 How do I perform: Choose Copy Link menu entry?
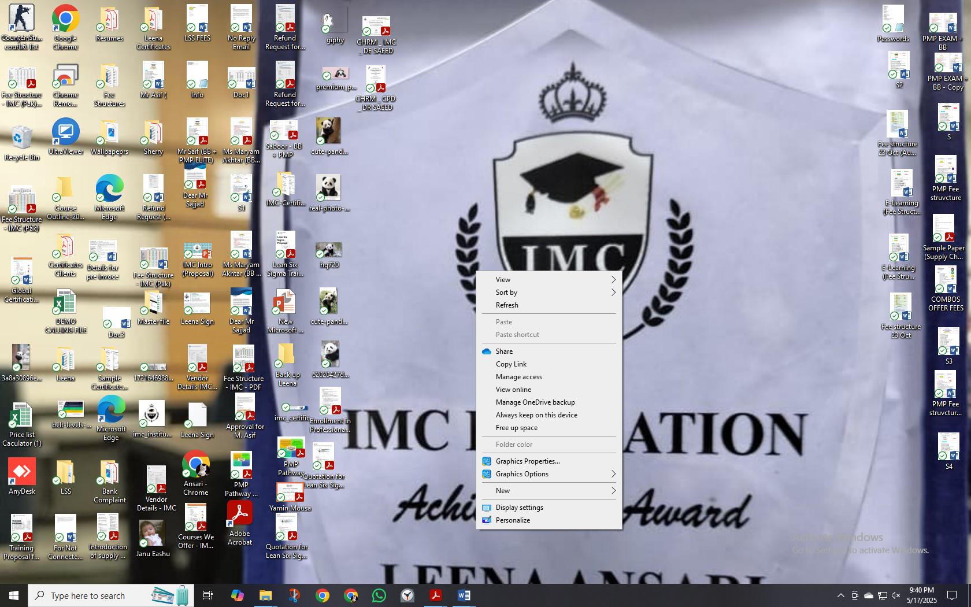click(549, 364)
